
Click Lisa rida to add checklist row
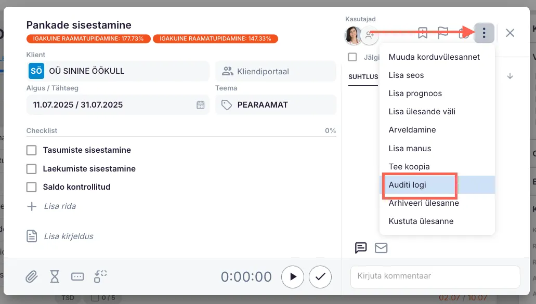tap(60, 206)
